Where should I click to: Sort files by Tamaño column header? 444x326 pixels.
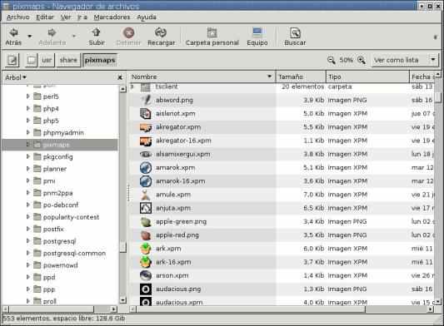(x=301, y=77)
